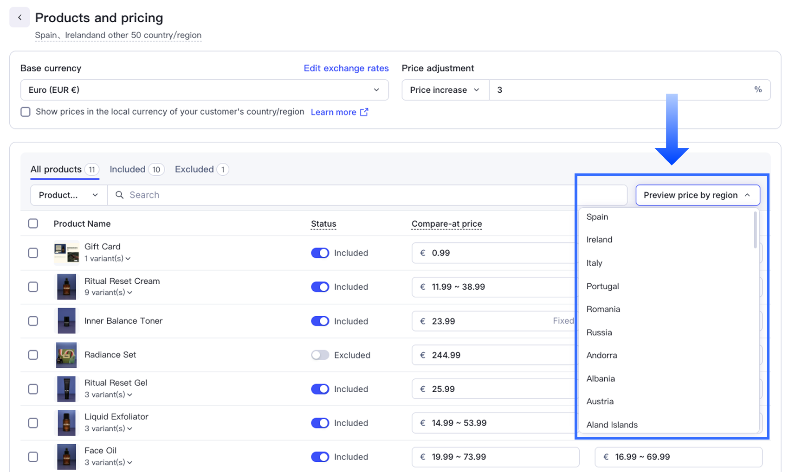Click the back arrow button
The width and height of the screenshot is (789, 472).
click(19, 18)
